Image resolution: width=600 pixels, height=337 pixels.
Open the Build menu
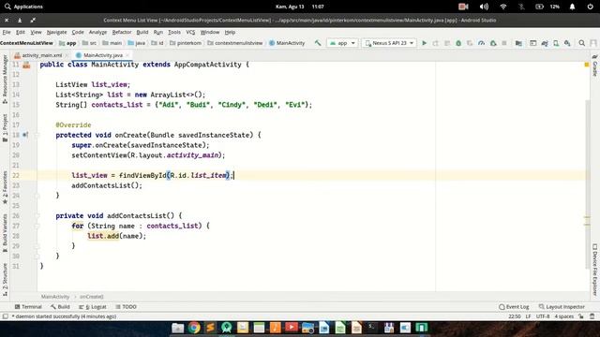pos(142,32)
